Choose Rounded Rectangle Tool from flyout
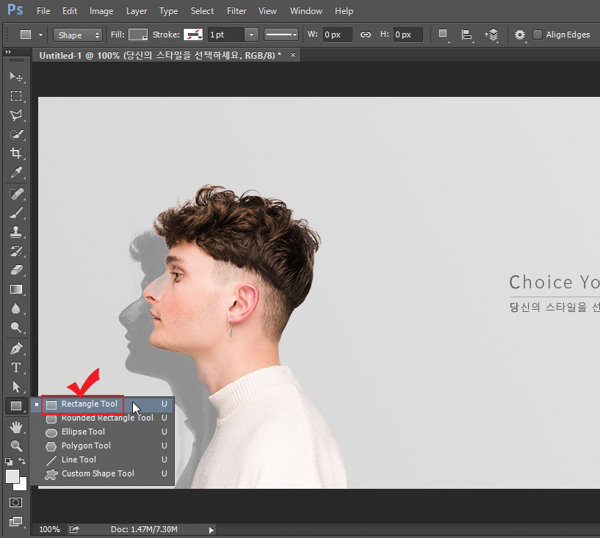 pyautogui.click(x=102, y=418)
